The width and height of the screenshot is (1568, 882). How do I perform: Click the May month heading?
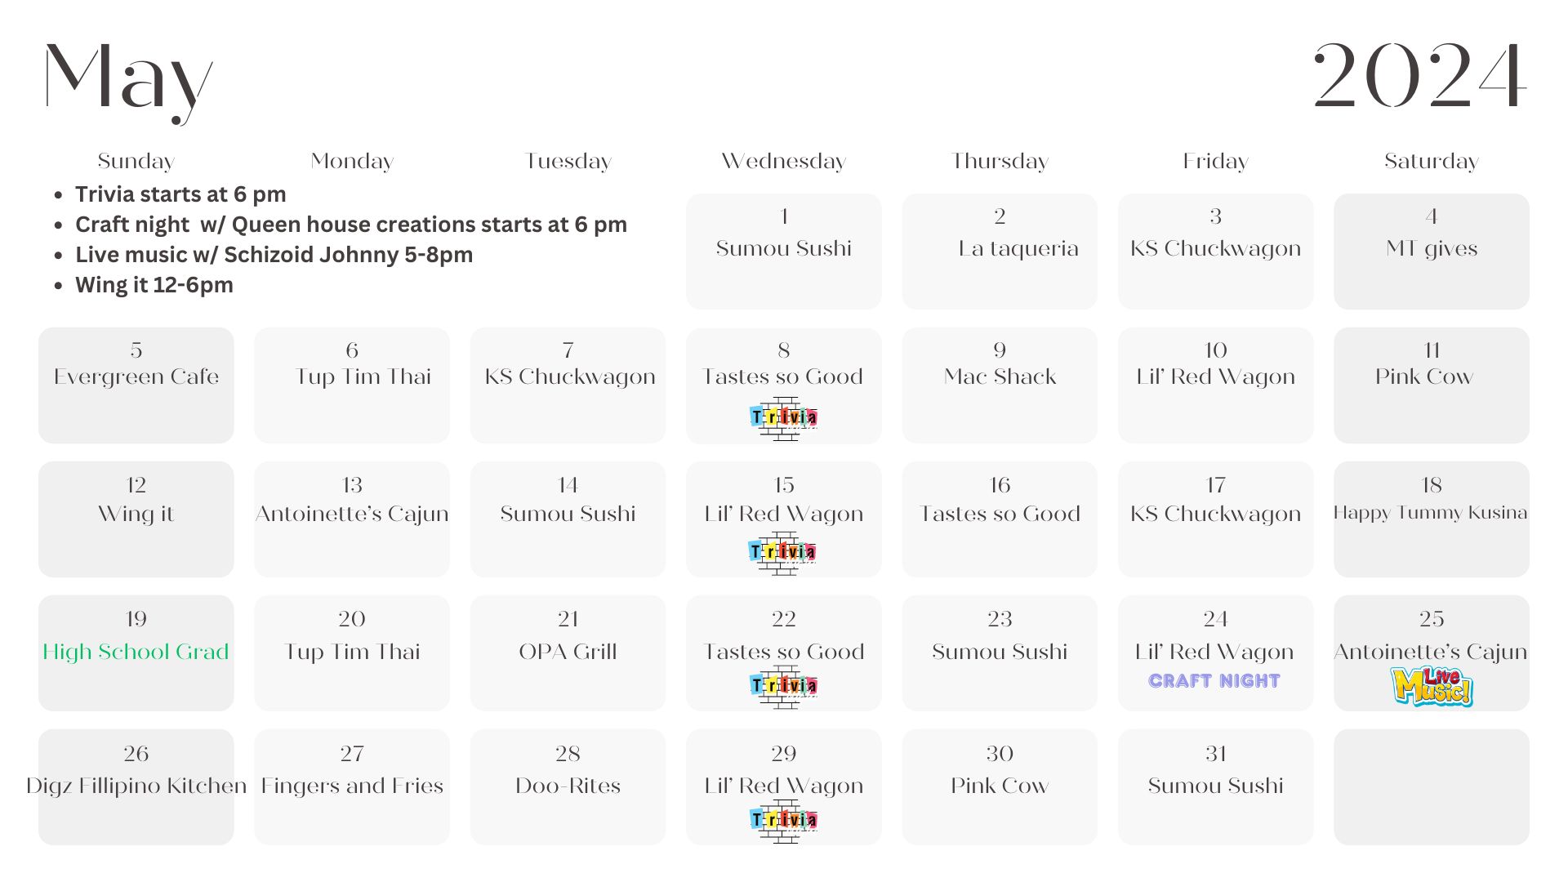[128, 79]
